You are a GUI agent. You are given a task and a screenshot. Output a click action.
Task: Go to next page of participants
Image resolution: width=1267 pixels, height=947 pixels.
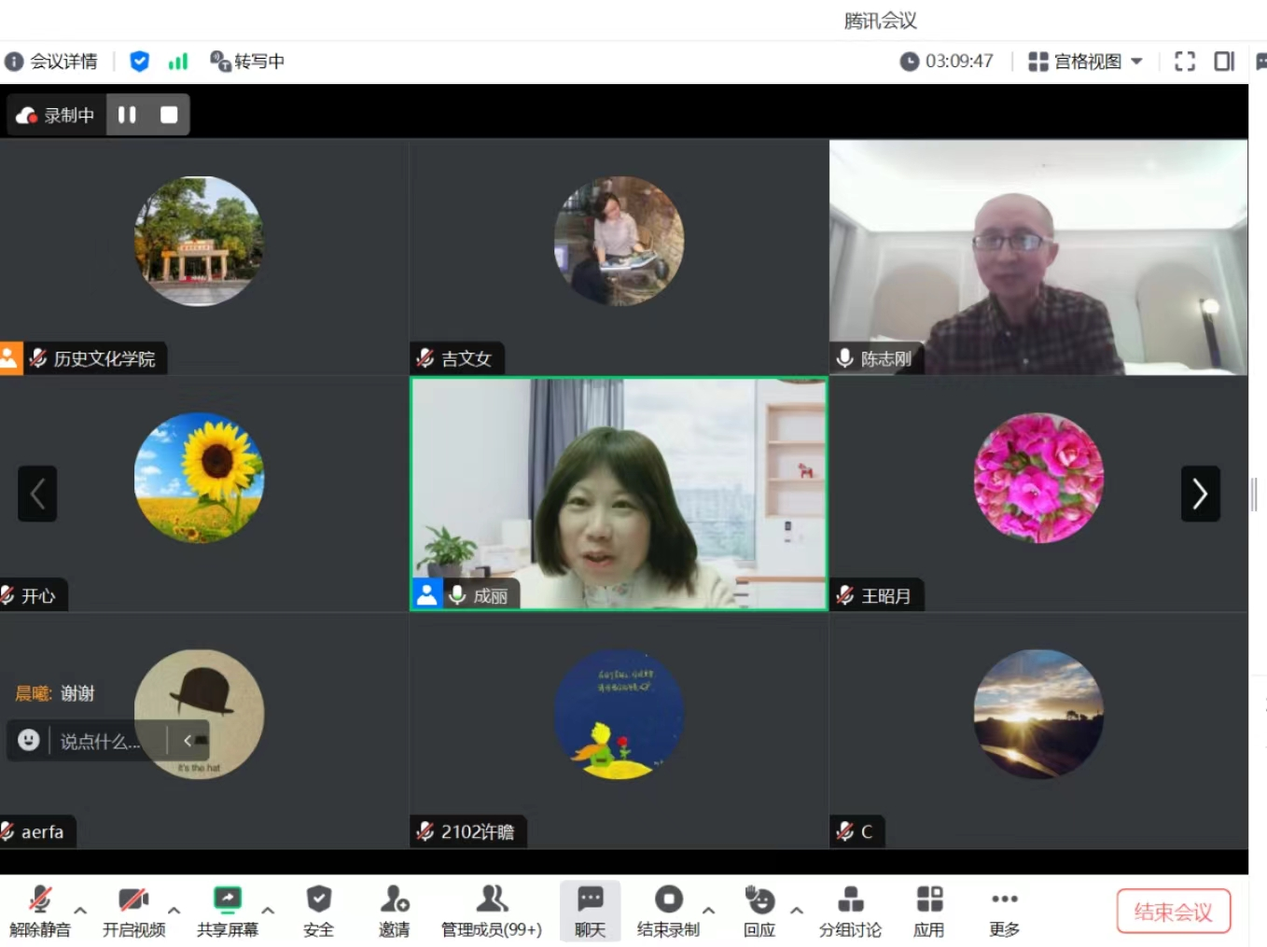[x=1200, y=494]
